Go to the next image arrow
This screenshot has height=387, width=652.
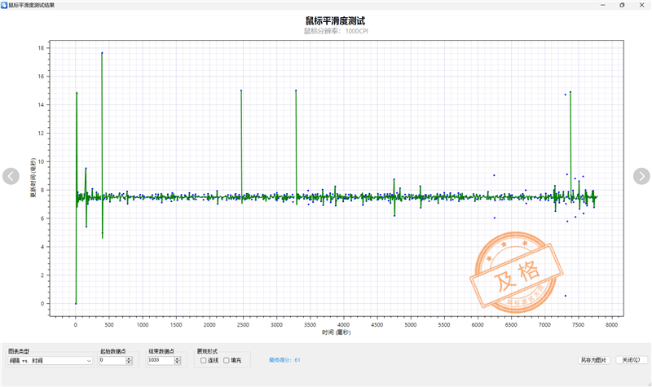[641, 176]
